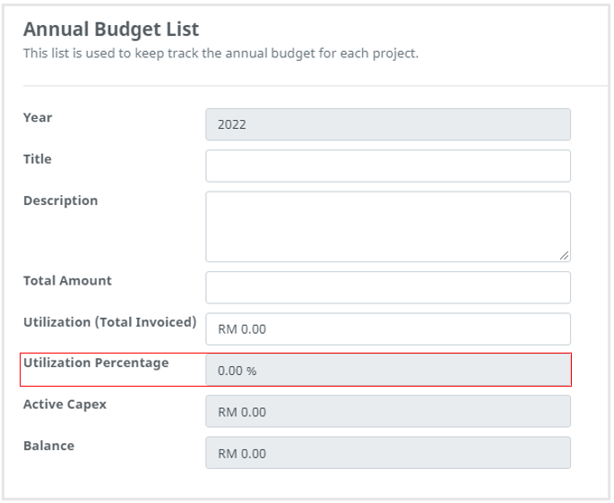Click the Title label

[38, 158]
